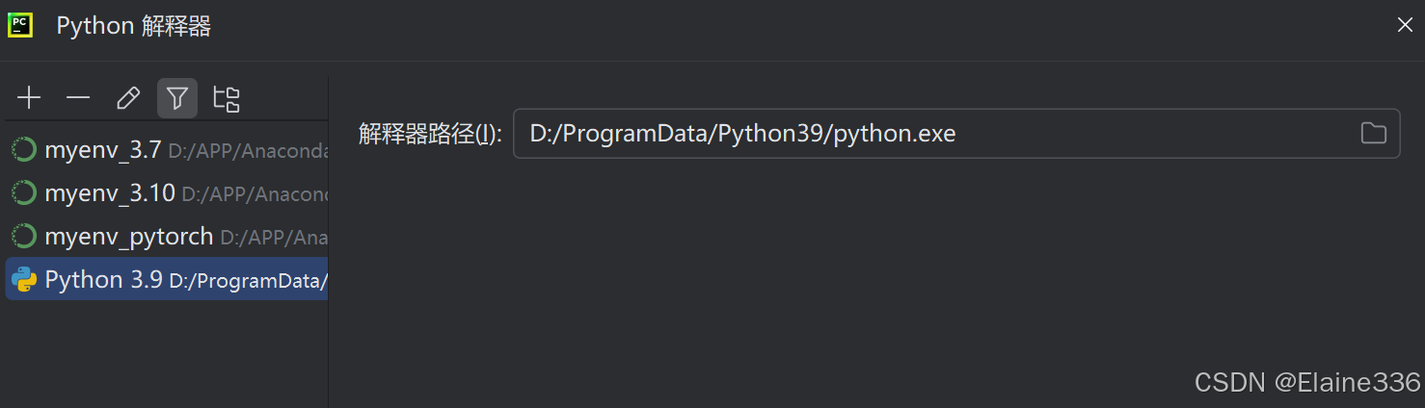Toggle the filter environments funnel button
Image resolution: width=1425 pixels, height=408 pixels.
(177, 98)
